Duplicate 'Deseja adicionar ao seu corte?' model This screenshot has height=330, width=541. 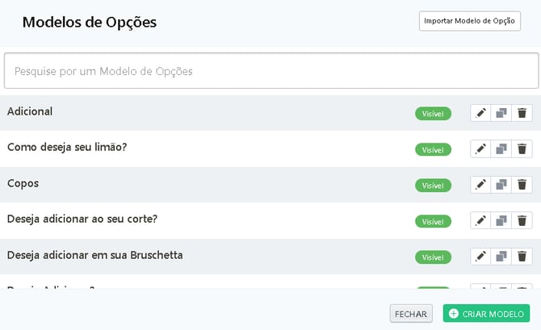pos(501,221)
